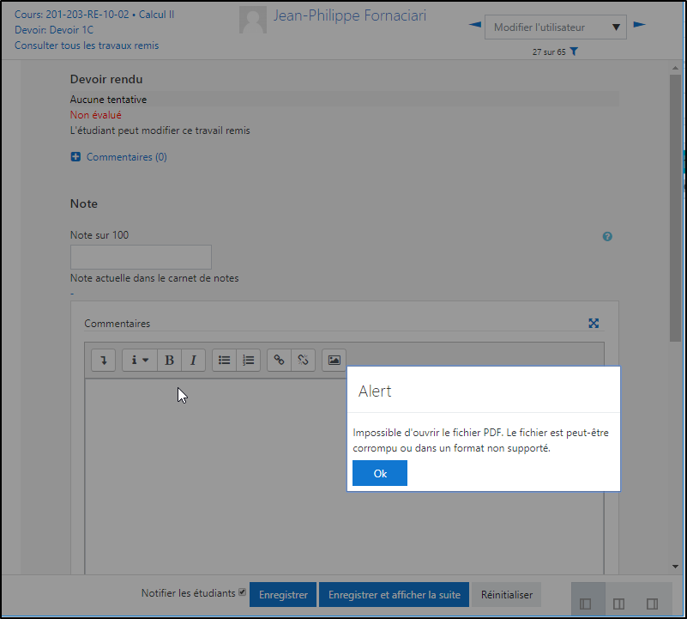This screenshot has height=619, width=687.
Task: Toggle italic formatting in comment editor
Action: click(x=193, y=361)
